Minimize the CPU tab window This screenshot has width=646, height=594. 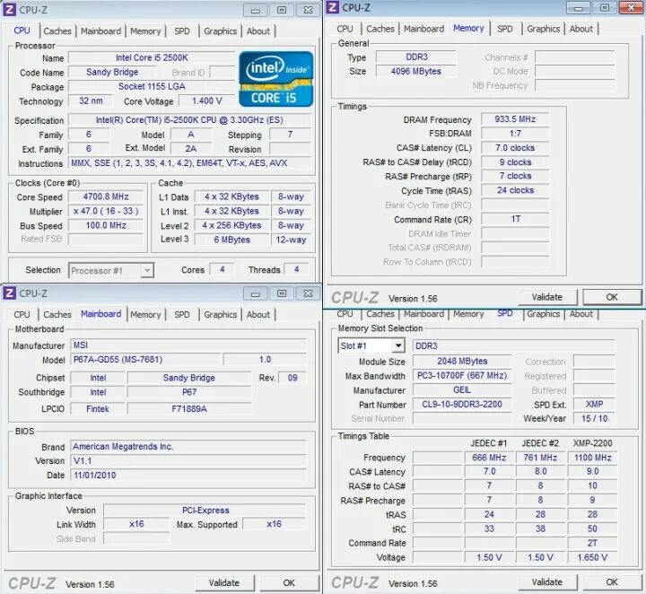256,10
